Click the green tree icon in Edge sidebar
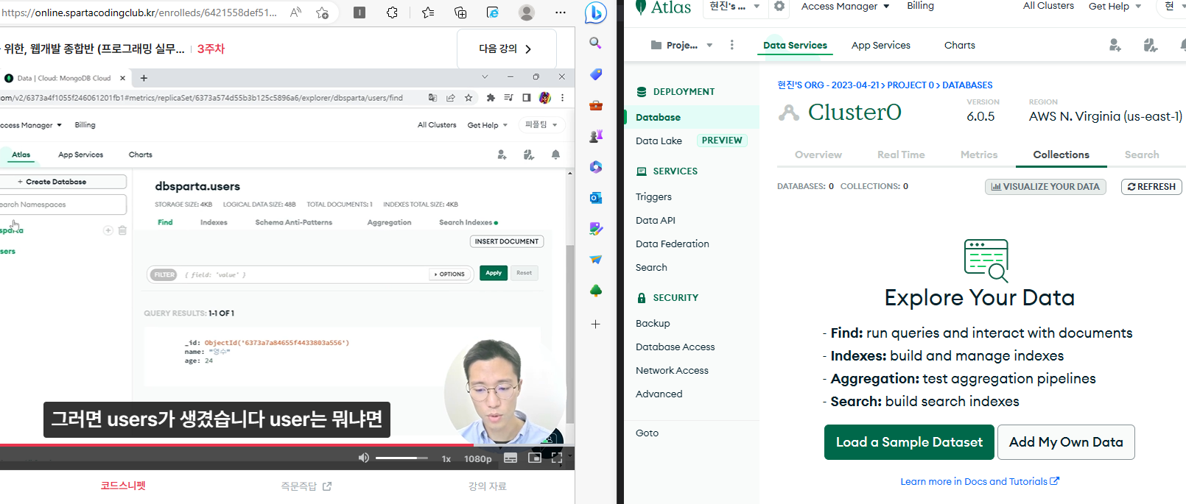The width and height of the screenshot is (1186, 504). point(596,291)
